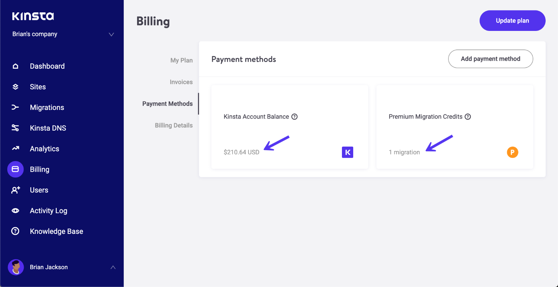The height and width of the screenshot is (287, 558).
Task: Click the Premium Migration Credits help icon
Action: 468,116
